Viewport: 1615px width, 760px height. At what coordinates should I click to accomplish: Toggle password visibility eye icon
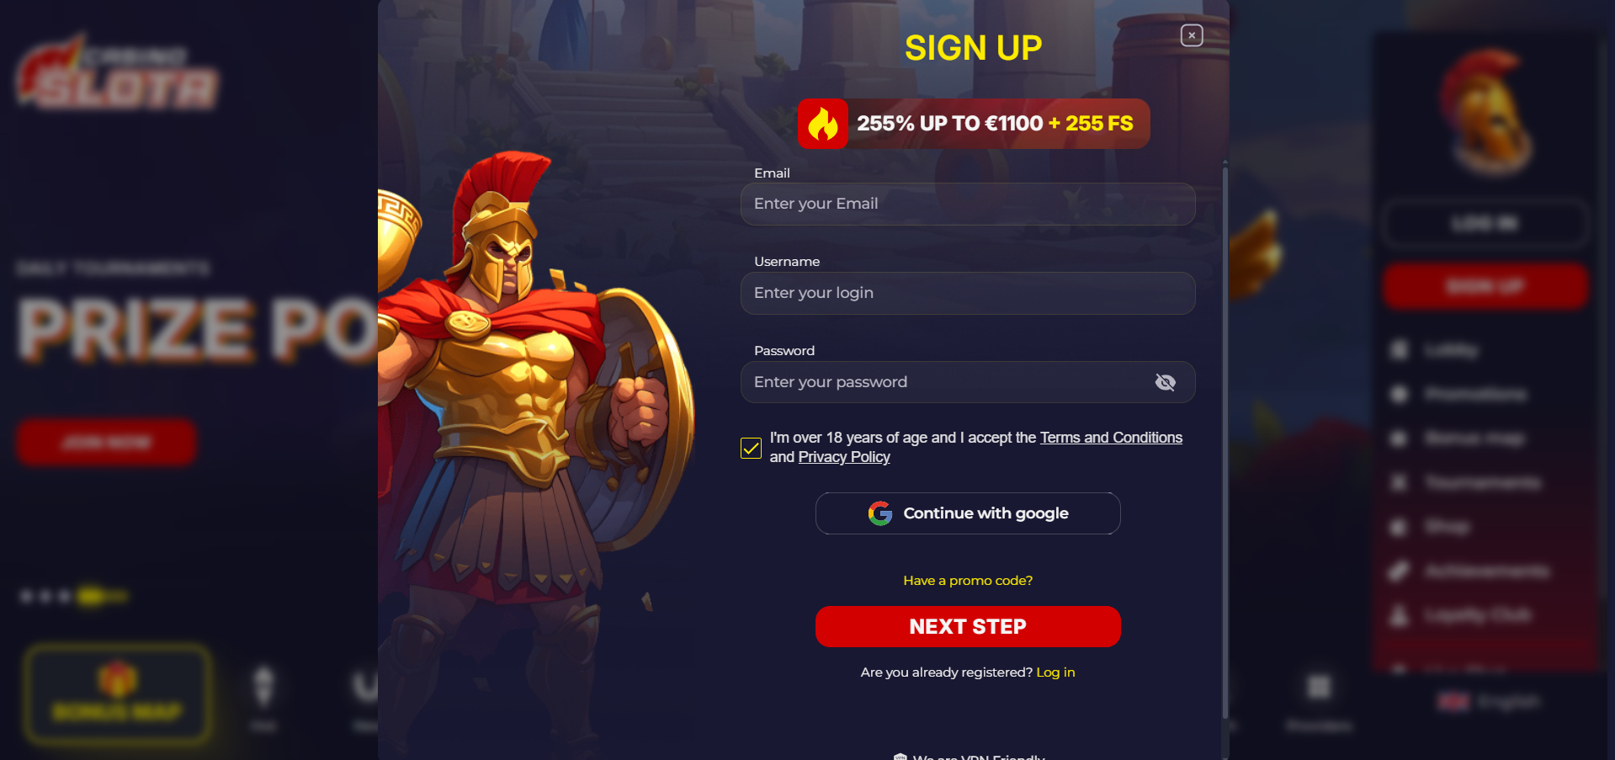click(x=1165, y=382)
